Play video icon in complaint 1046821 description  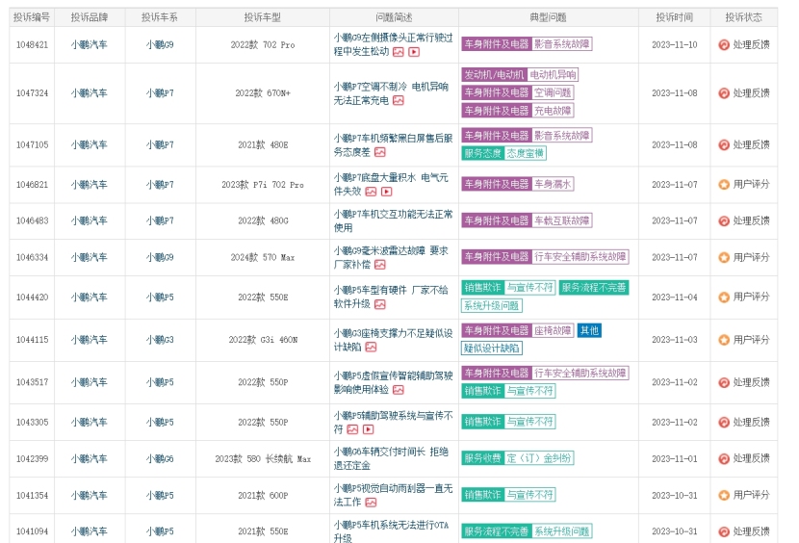pos(387,192)
